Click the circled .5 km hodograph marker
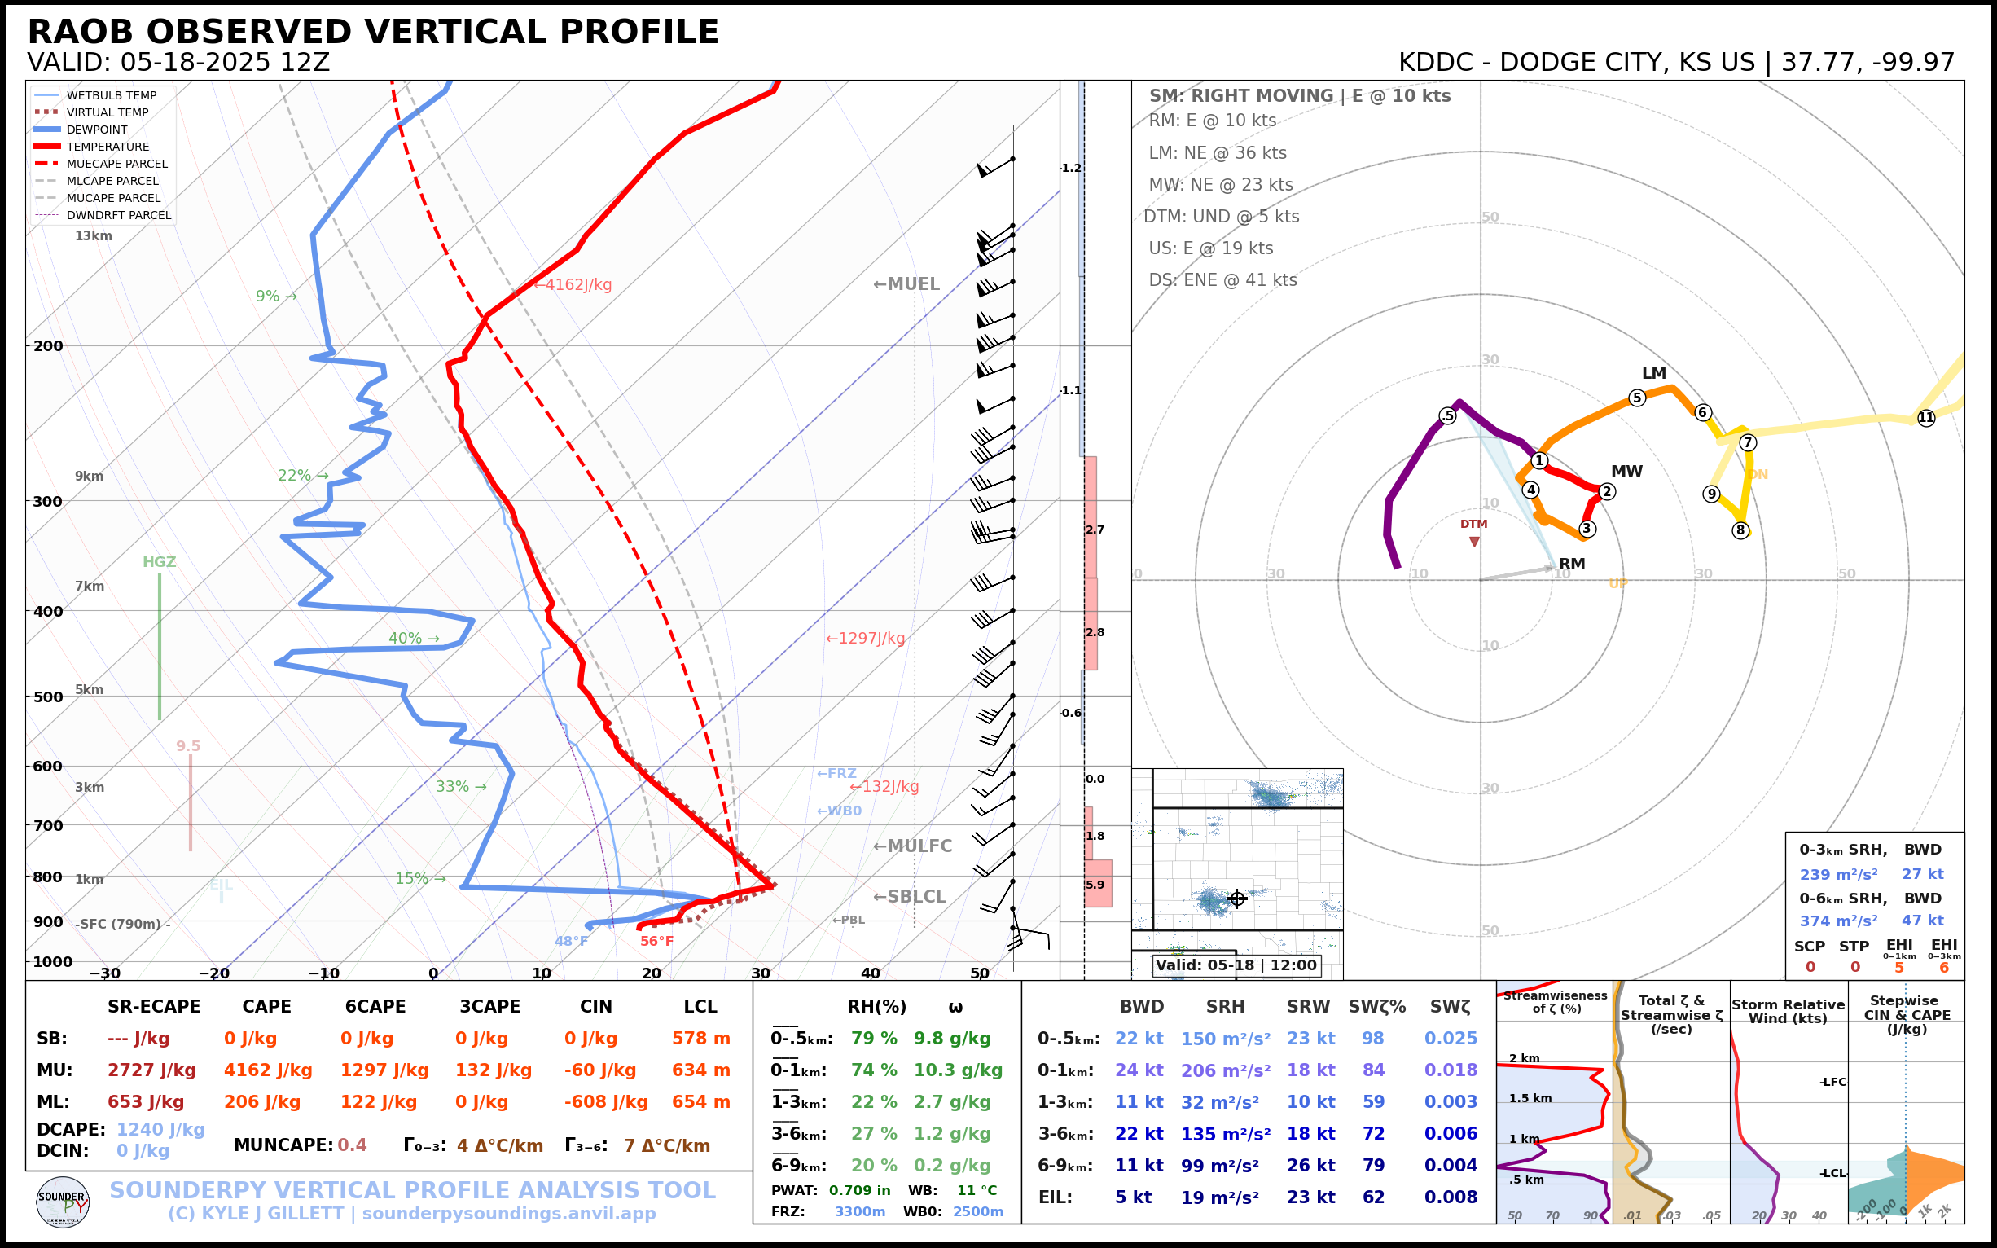This screenshot has width=1997, height=1248. coord(1447,416)
